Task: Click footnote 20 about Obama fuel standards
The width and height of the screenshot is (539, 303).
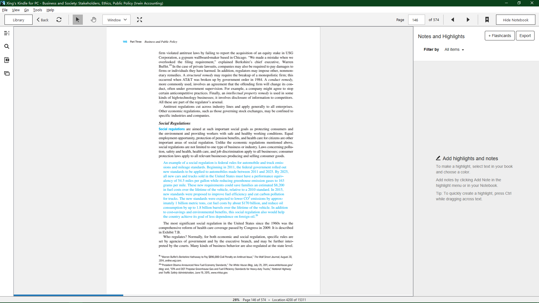Action: 226,268
